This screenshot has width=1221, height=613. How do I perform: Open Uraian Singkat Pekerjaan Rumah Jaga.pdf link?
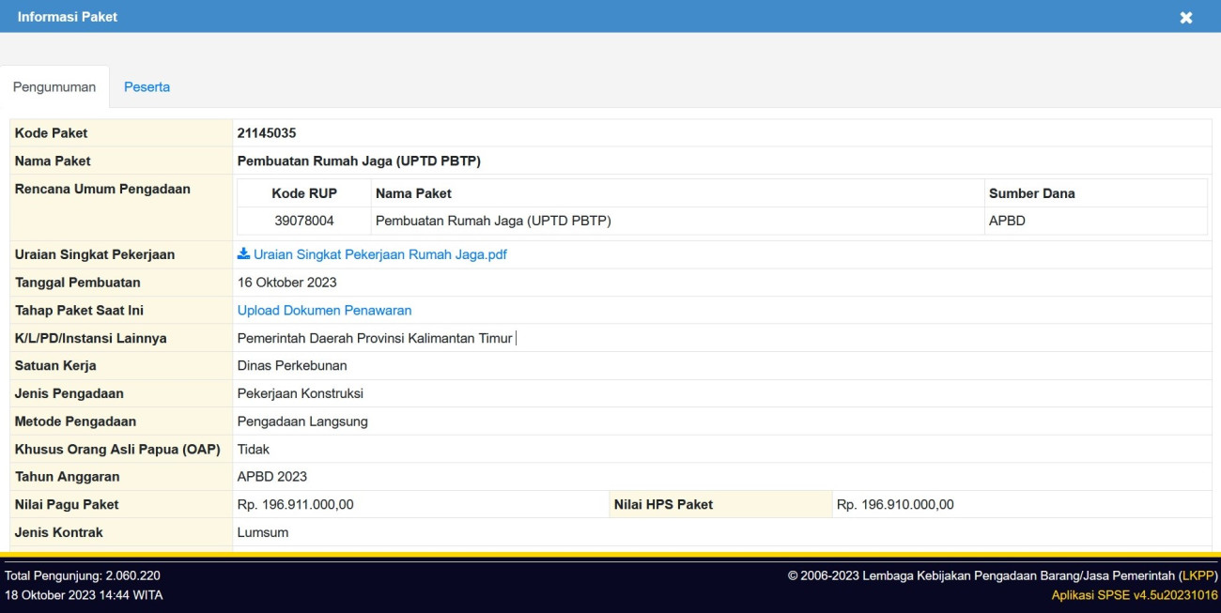coord(379,254)
